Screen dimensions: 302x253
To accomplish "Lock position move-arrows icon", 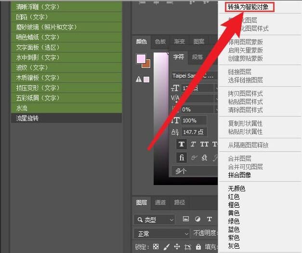I will [177, 246].
